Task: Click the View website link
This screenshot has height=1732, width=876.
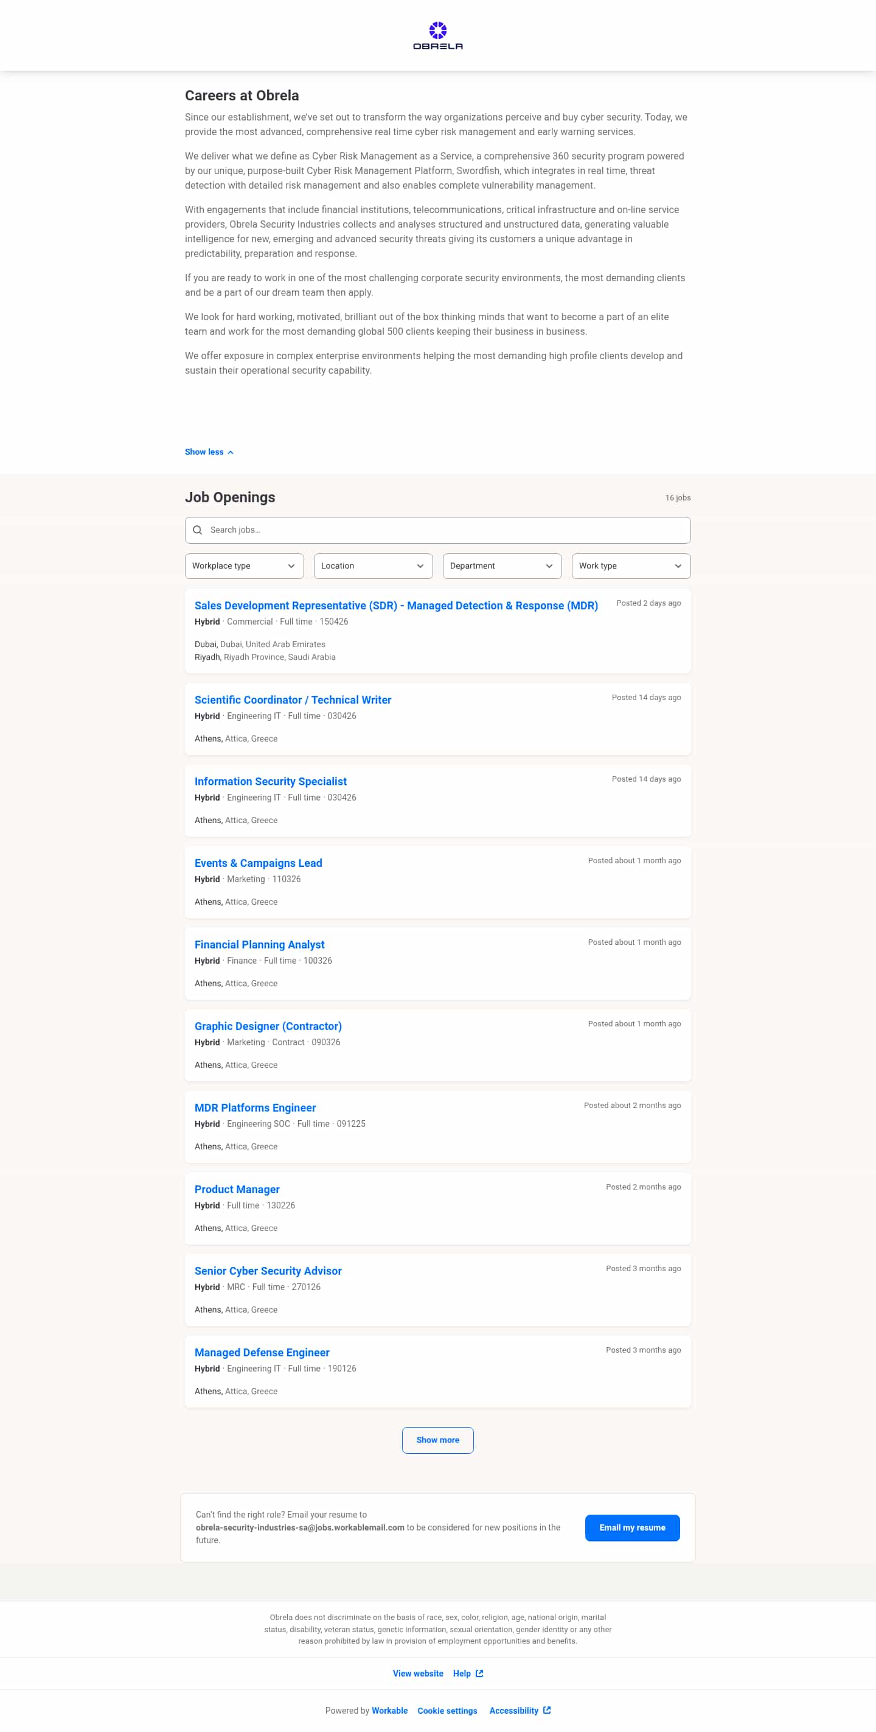Action: click(x=418, y=1674)
